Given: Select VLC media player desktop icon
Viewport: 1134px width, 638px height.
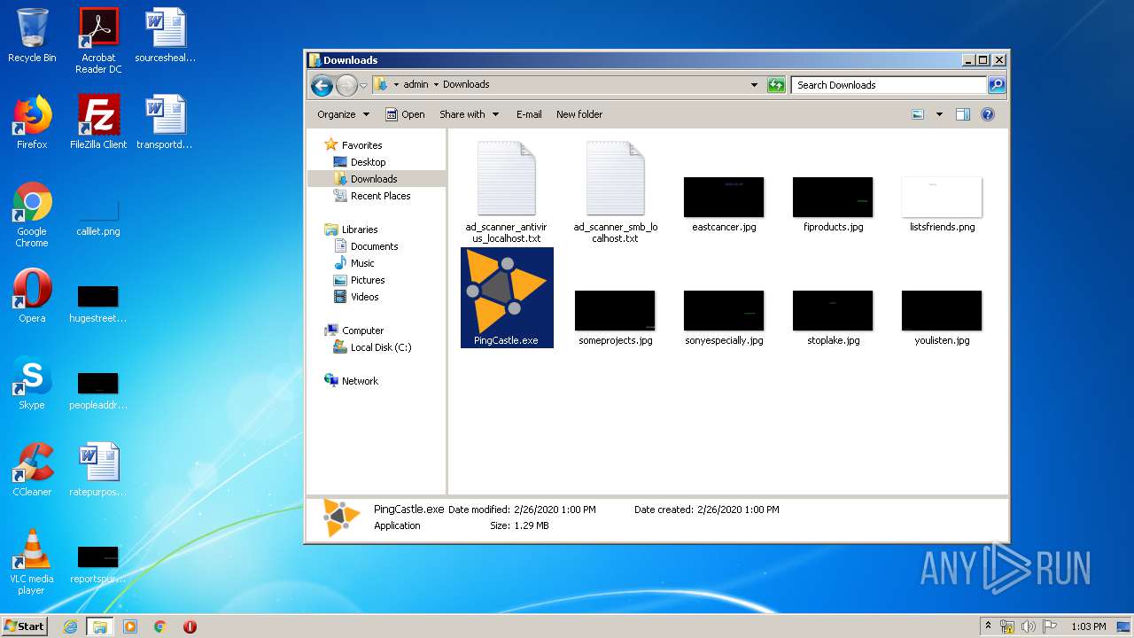Looking at the screenshot, I should click(32, 562).
